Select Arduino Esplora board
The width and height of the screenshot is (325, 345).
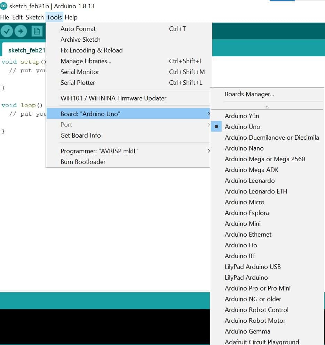coord(267,213)
